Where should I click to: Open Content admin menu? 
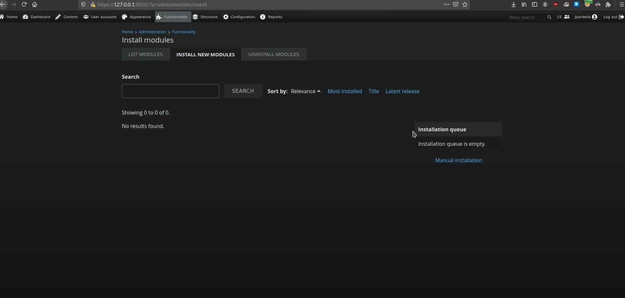click(x=66, y=17)
